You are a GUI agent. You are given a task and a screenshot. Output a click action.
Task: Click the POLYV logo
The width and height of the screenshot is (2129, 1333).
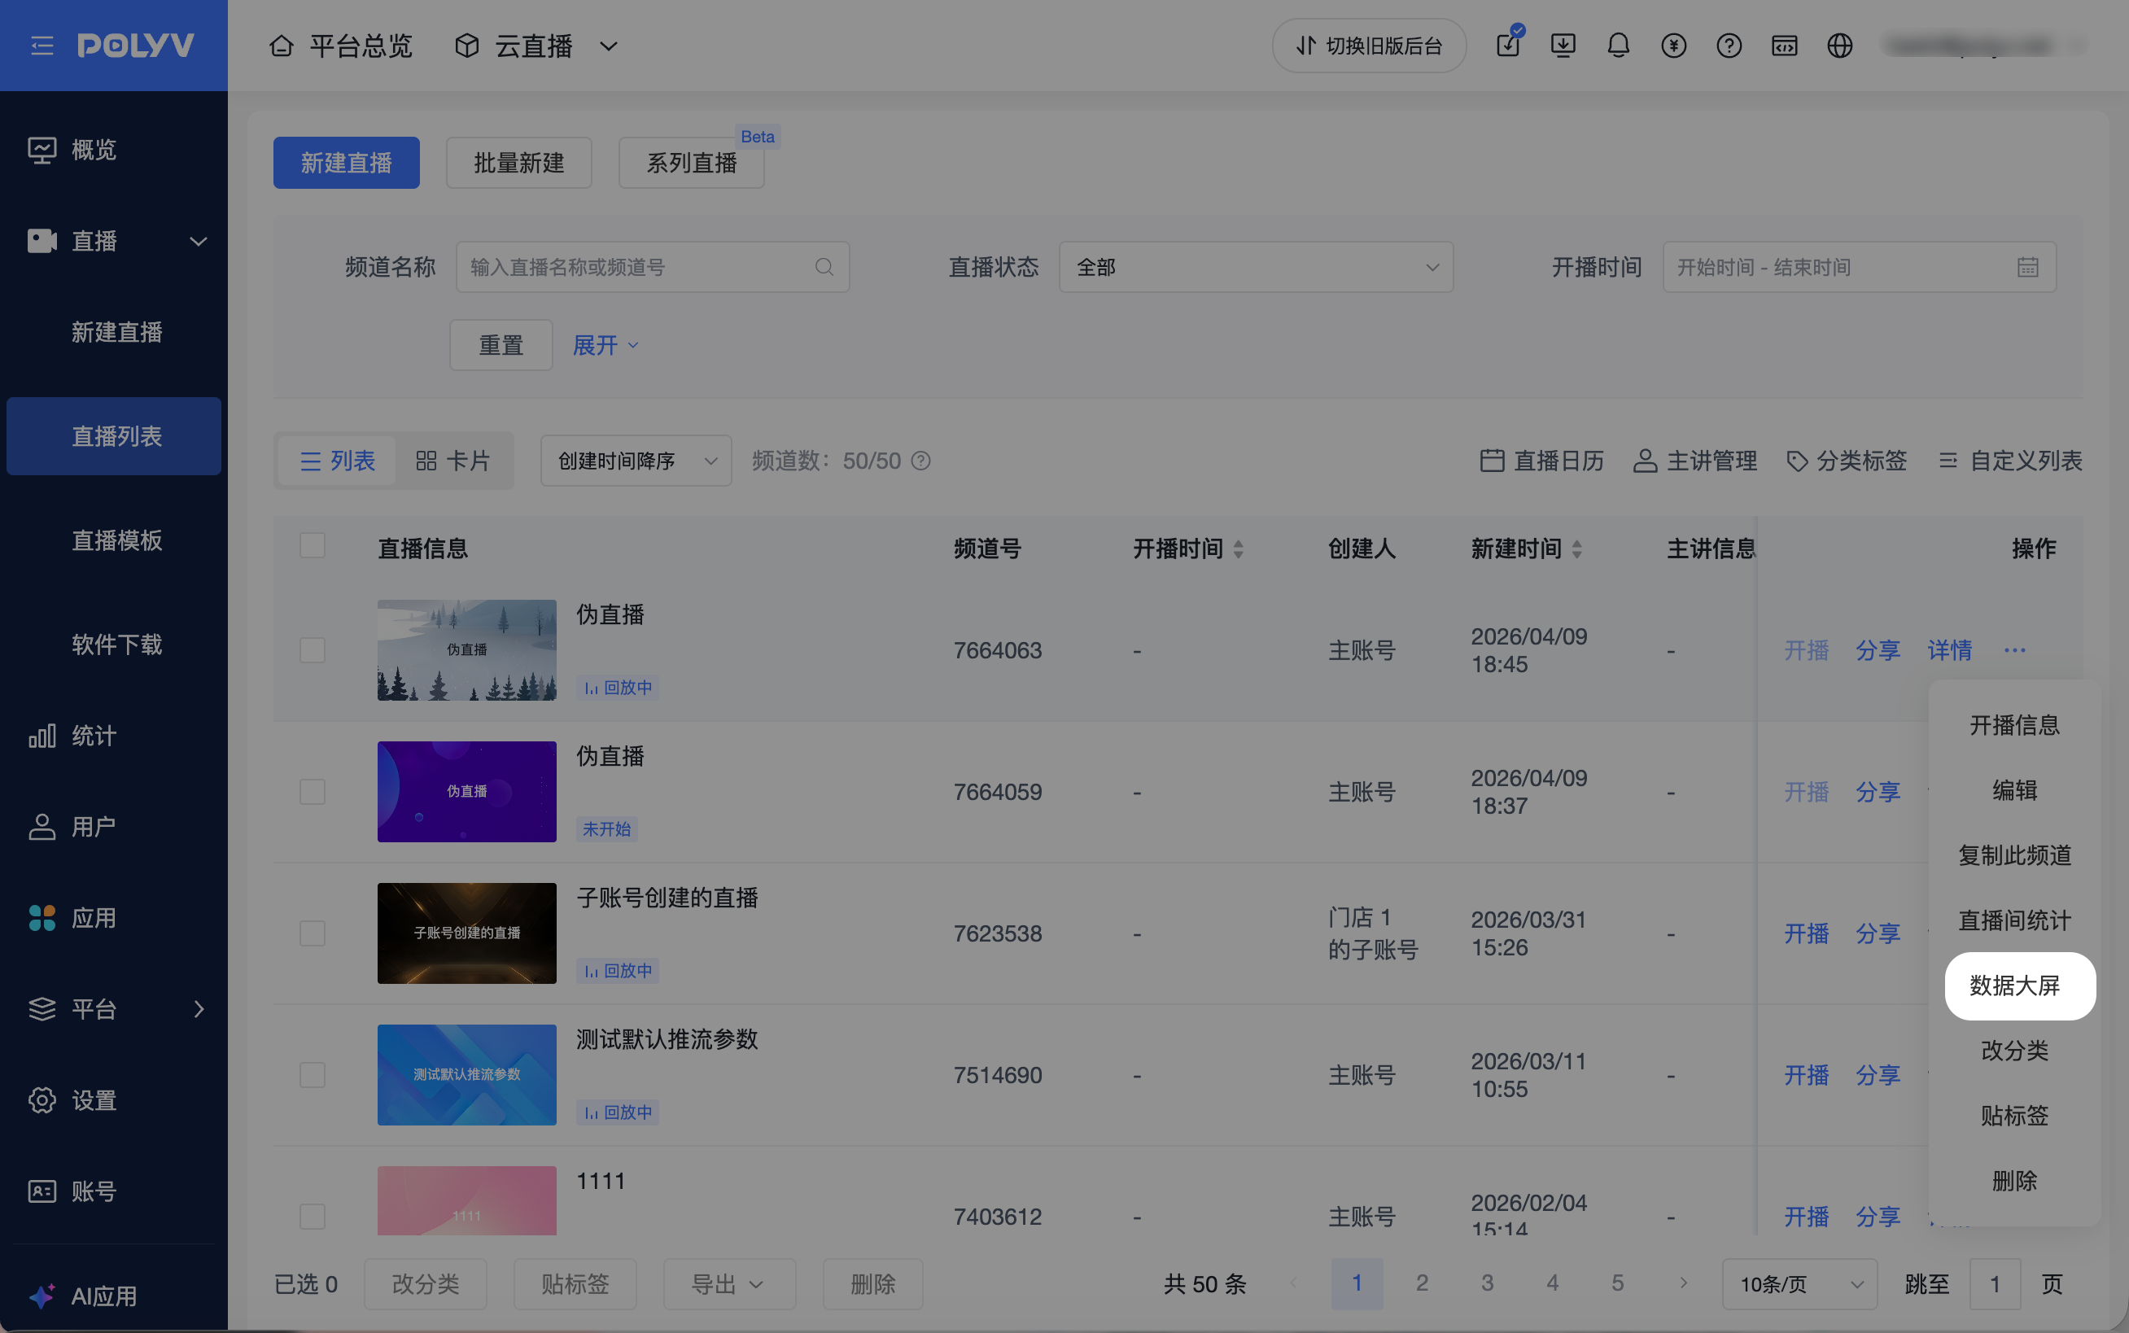pos(136,46)
